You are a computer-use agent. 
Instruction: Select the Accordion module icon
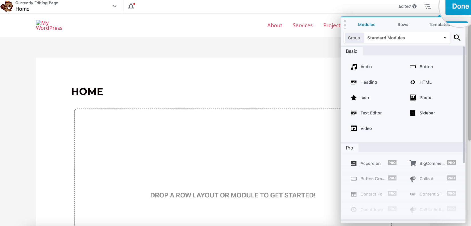354,163
